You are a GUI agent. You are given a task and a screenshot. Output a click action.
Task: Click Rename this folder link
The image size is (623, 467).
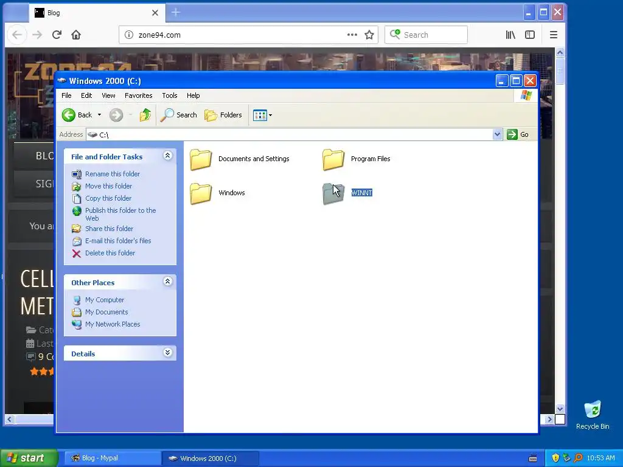(113, 174)
